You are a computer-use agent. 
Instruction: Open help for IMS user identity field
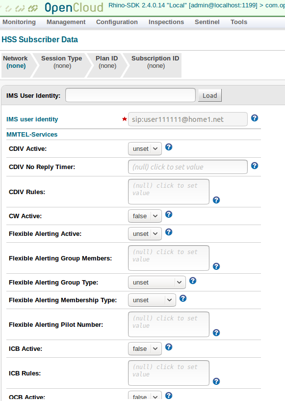pos(255,118)
